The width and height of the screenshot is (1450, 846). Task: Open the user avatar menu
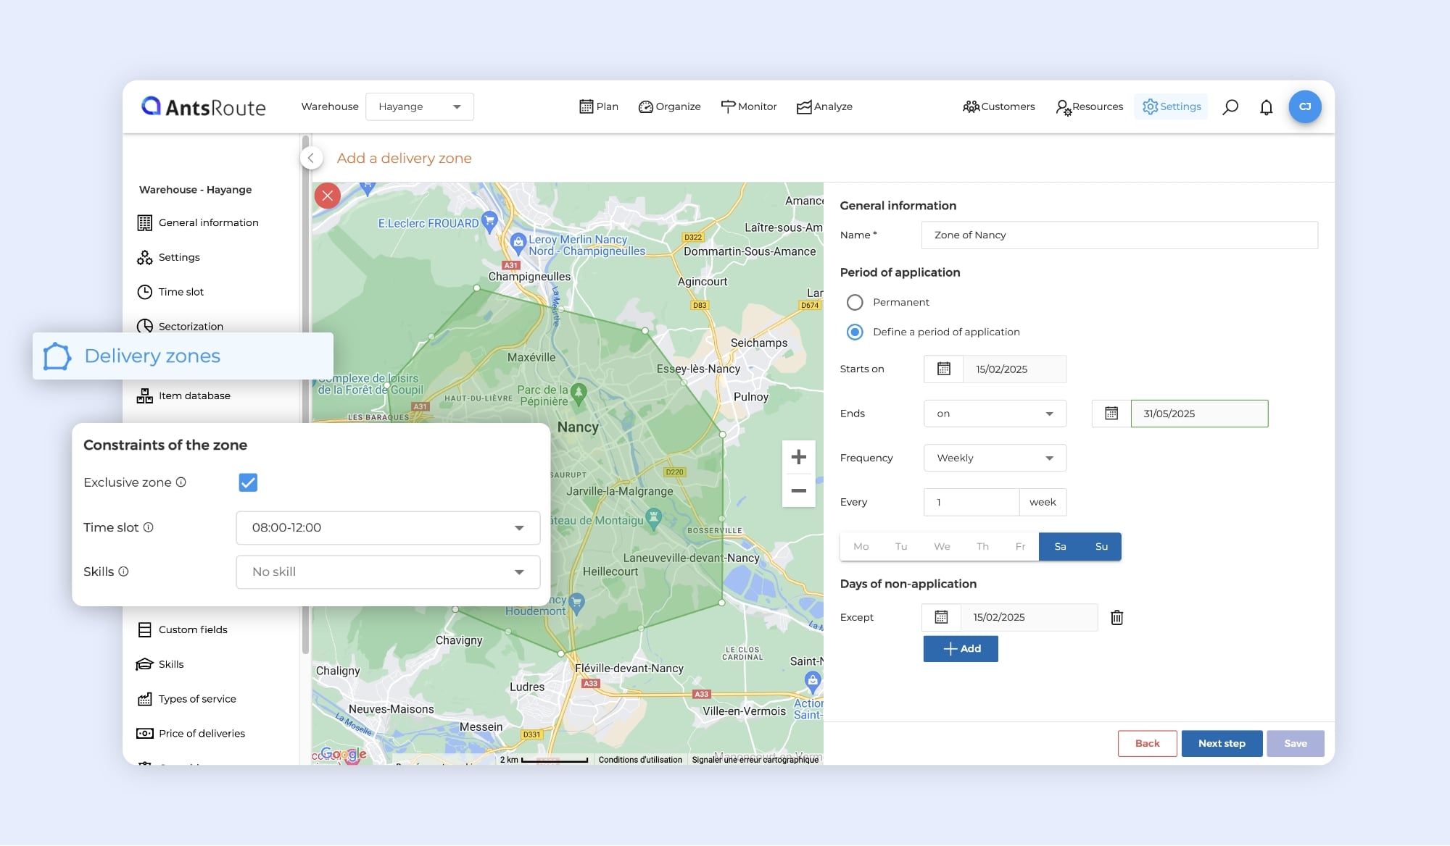pos(1304,106)
